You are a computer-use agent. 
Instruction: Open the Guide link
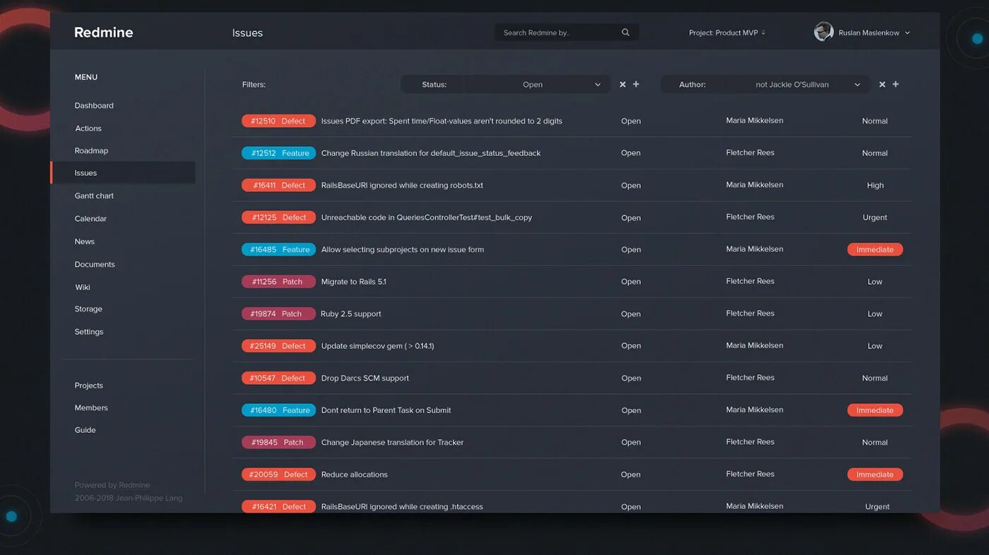point(85,430)
